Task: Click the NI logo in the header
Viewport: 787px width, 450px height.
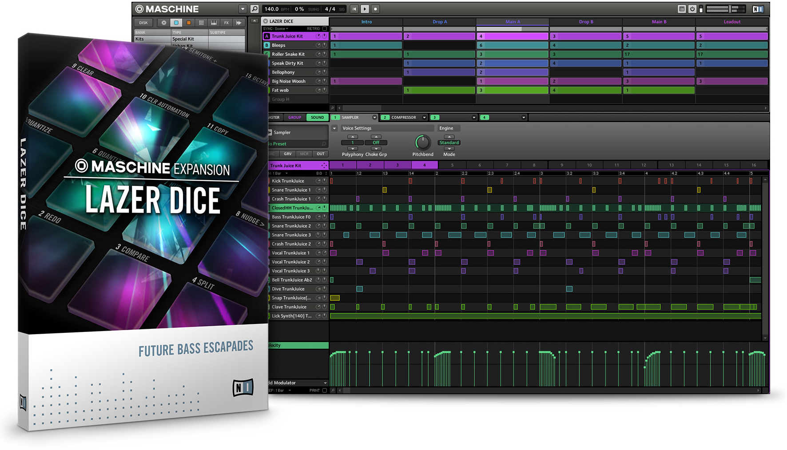Action: point(758,9)
